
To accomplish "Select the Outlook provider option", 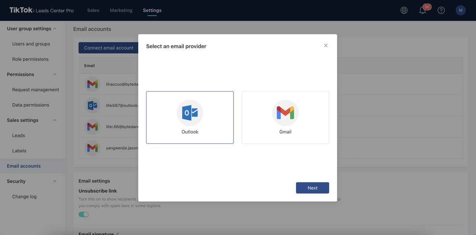I will (x=190, y=117).
